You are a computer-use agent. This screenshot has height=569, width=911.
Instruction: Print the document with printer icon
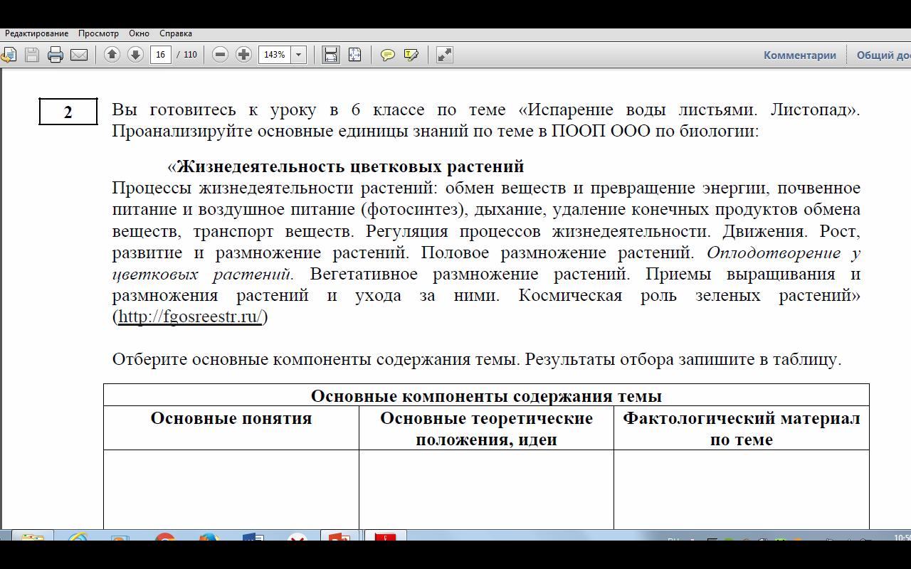(x=56, y=55)
